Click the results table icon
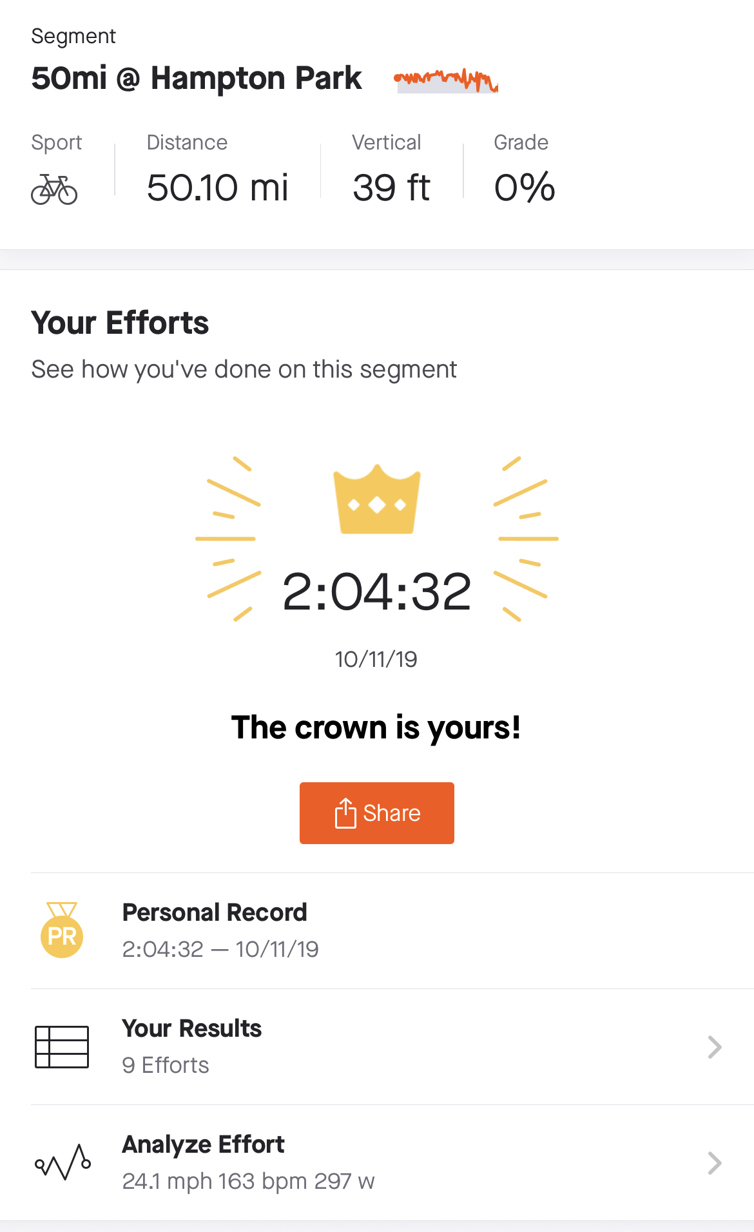This screenshot has width=754, height=1232. point(62,1046)
